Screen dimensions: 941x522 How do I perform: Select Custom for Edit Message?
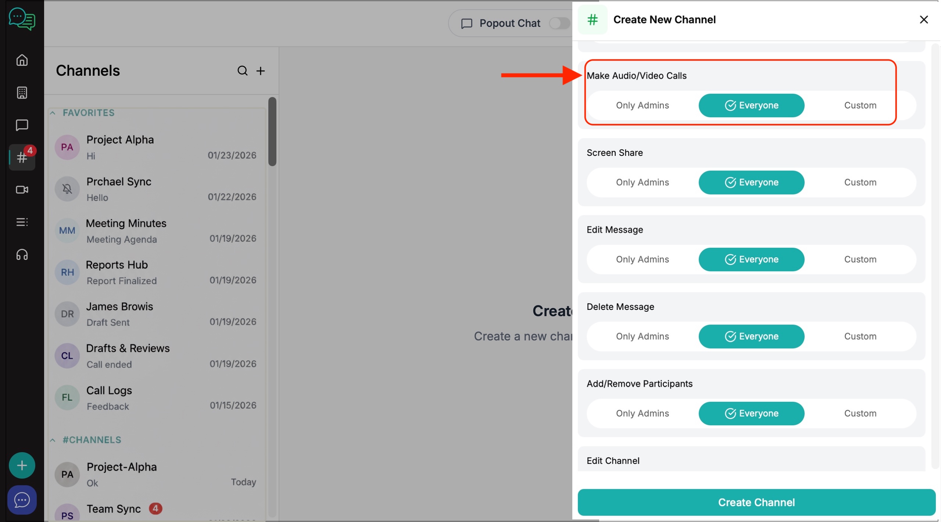860,260
